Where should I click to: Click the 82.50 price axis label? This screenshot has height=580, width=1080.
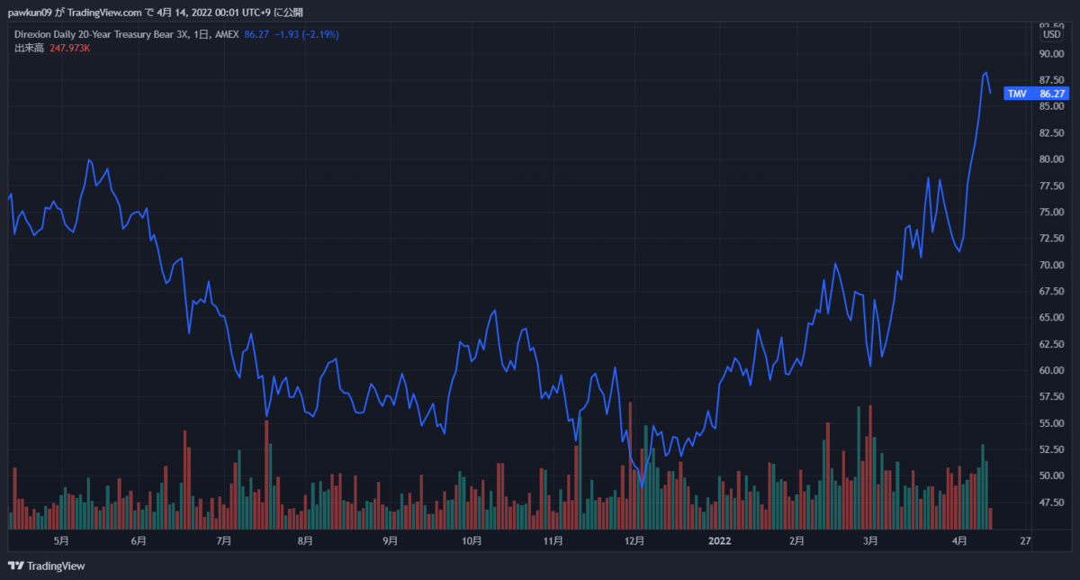click(1053, 133)
